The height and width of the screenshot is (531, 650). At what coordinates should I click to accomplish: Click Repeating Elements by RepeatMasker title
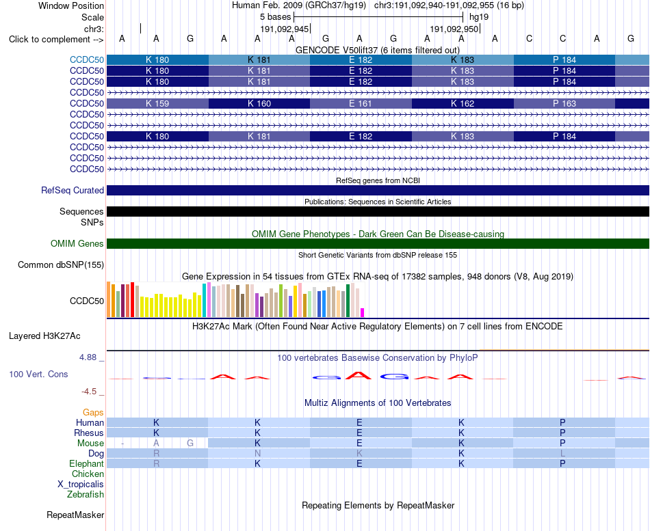[x=378, y=505]
